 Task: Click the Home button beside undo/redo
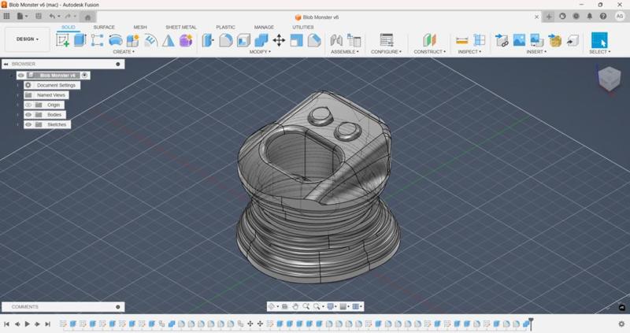pyautogui.click(x=87, y=16)
